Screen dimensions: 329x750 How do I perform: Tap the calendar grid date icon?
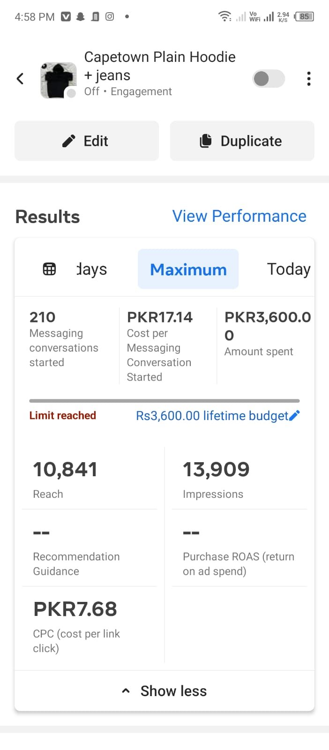click(x=49, y=269)
